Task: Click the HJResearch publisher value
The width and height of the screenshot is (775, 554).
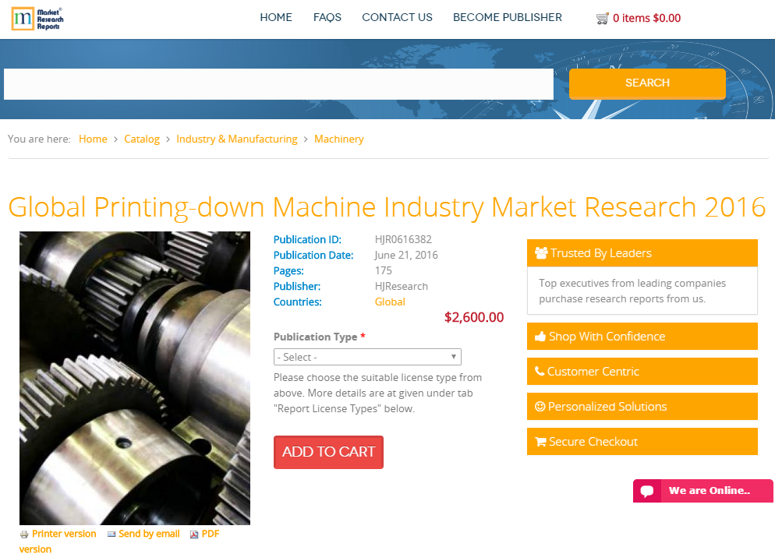Action: pyautogui.click(x=402, y=287)
